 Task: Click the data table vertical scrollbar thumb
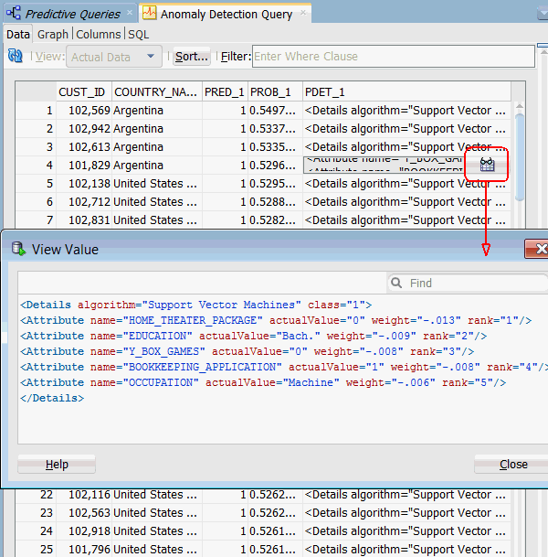point(520,157)
